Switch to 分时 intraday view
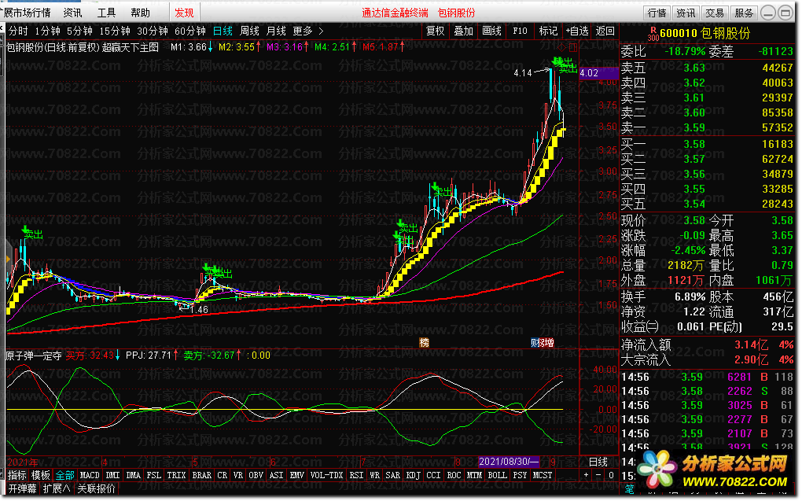Image resolution: width=802 pixels, height=501 pixels. click(18, 31)
